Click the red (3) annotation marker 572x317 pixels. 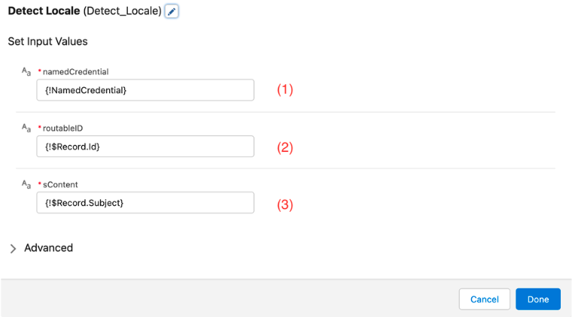[285, 204]
